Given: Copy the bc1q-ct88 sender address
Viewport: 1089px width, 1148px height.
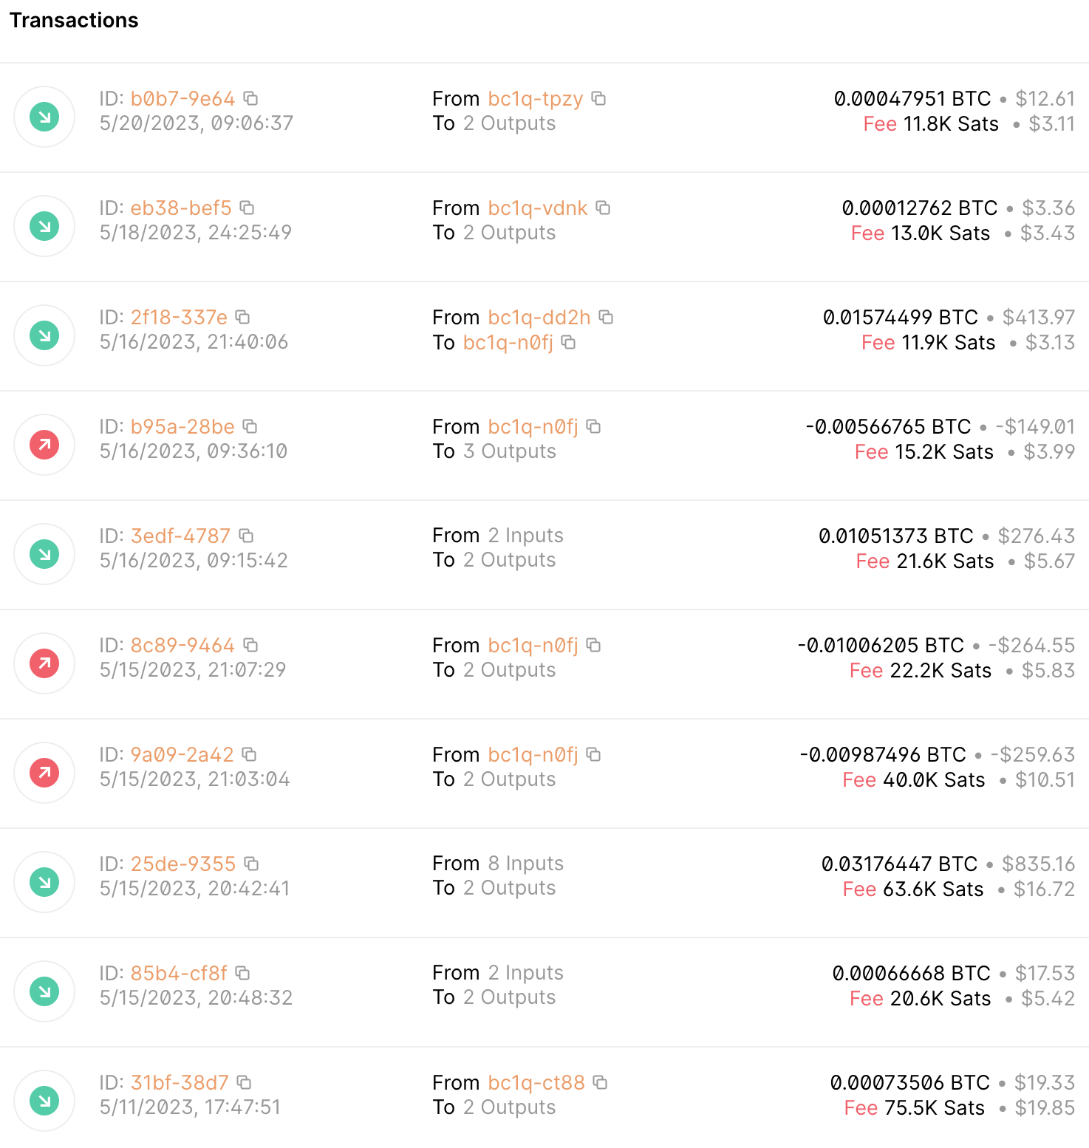Looking at the screenshot, I should point(601,1082).
